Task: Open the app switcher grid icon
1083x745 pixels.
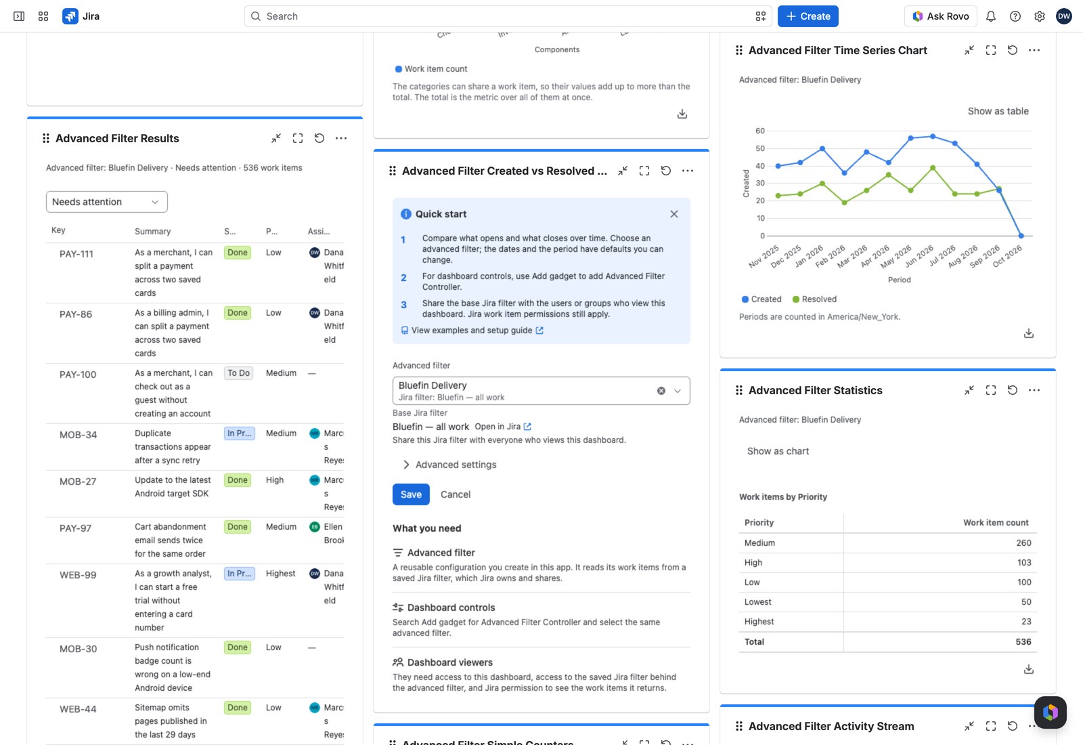Action: [43, 16]
